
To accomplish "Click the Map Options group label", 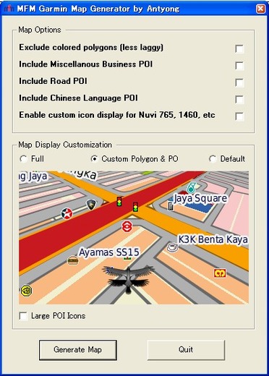I will [x=40, y=30].
